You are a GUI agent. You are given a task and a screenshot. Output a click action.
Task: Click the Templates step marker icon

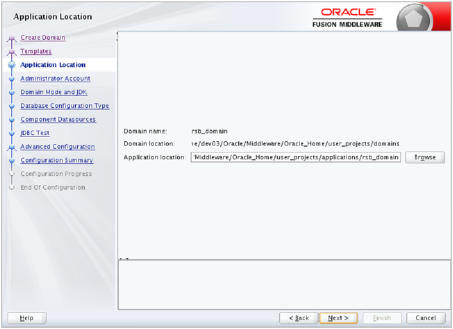pyautogui.click(x=11, y=52)
